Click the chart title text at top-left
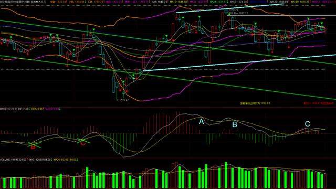336x189 pixels. coord(23,2)
